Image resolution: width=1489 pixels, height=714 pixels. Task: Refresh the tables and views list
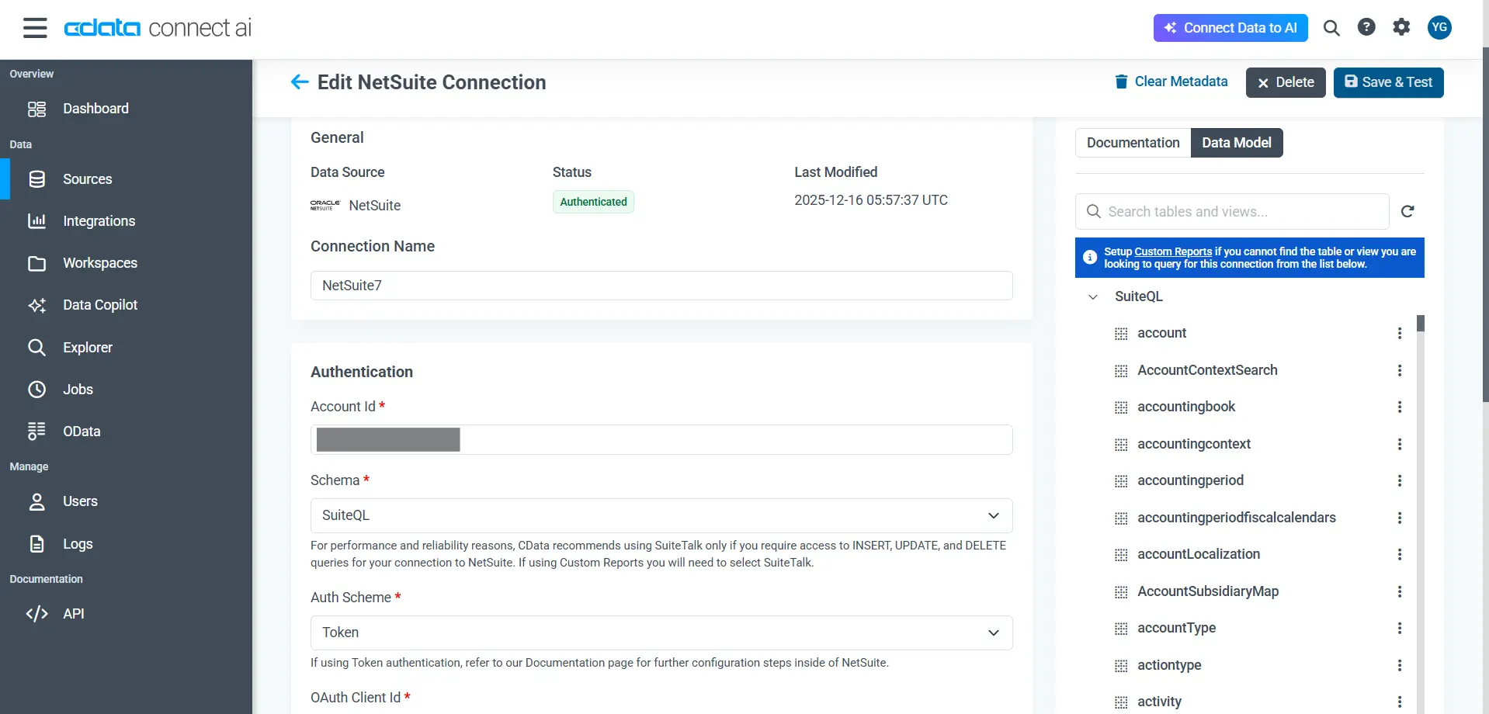[x=1408, y=211]
